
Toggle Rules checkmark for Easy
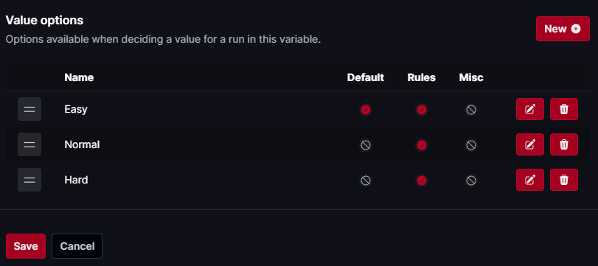(422, 110)
